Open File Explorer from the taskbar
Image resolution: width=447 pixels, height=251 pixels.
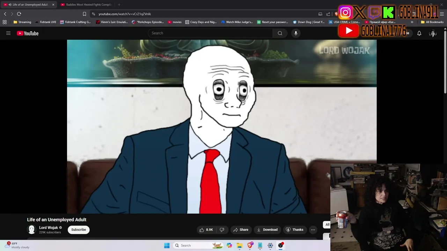tap(240, 245)
